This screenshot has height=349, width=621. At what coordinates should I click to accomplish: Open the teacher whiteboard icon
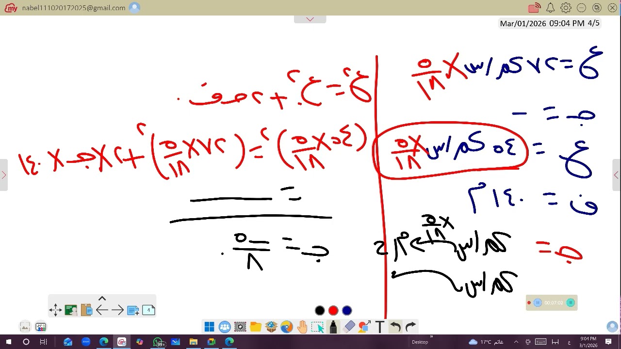71,310
